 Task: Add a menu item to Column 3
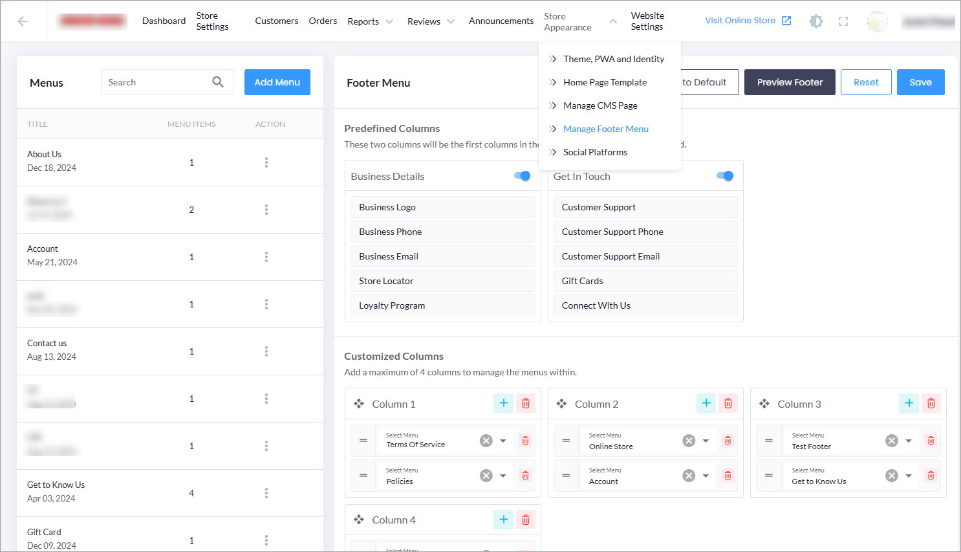[909, 403]
